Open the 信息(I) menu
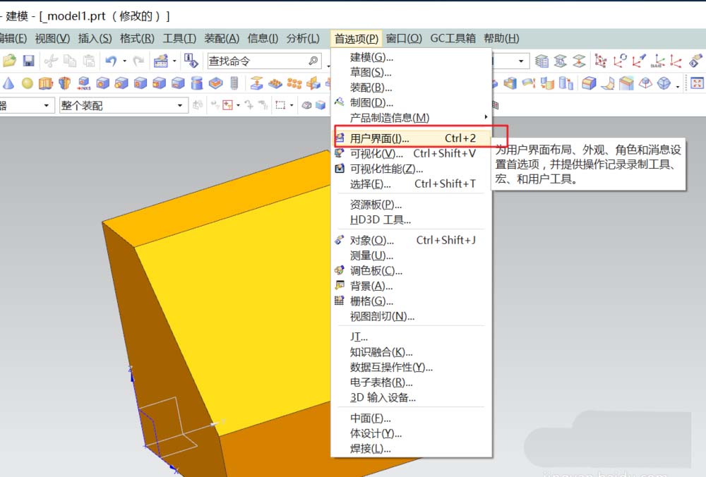Screen dimensions: 706x477 pos(263,39)
